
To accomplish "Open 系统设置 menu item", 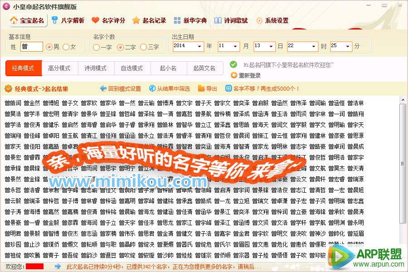I will [x=272, y=20].
